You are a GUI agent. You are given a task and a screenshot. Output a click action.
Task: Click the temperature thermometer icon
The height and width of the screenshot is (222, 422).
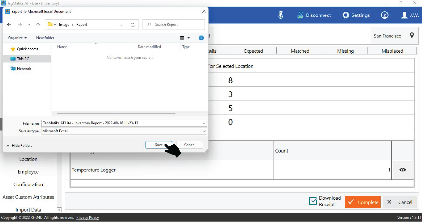pos(281,15)
